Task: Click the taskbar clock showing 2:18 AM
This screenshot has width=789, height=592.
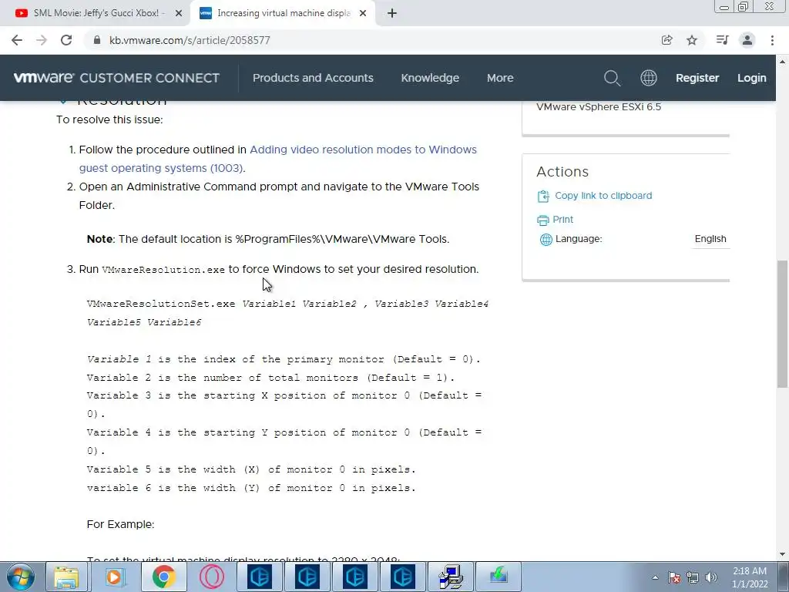Action: coord(750,577)
